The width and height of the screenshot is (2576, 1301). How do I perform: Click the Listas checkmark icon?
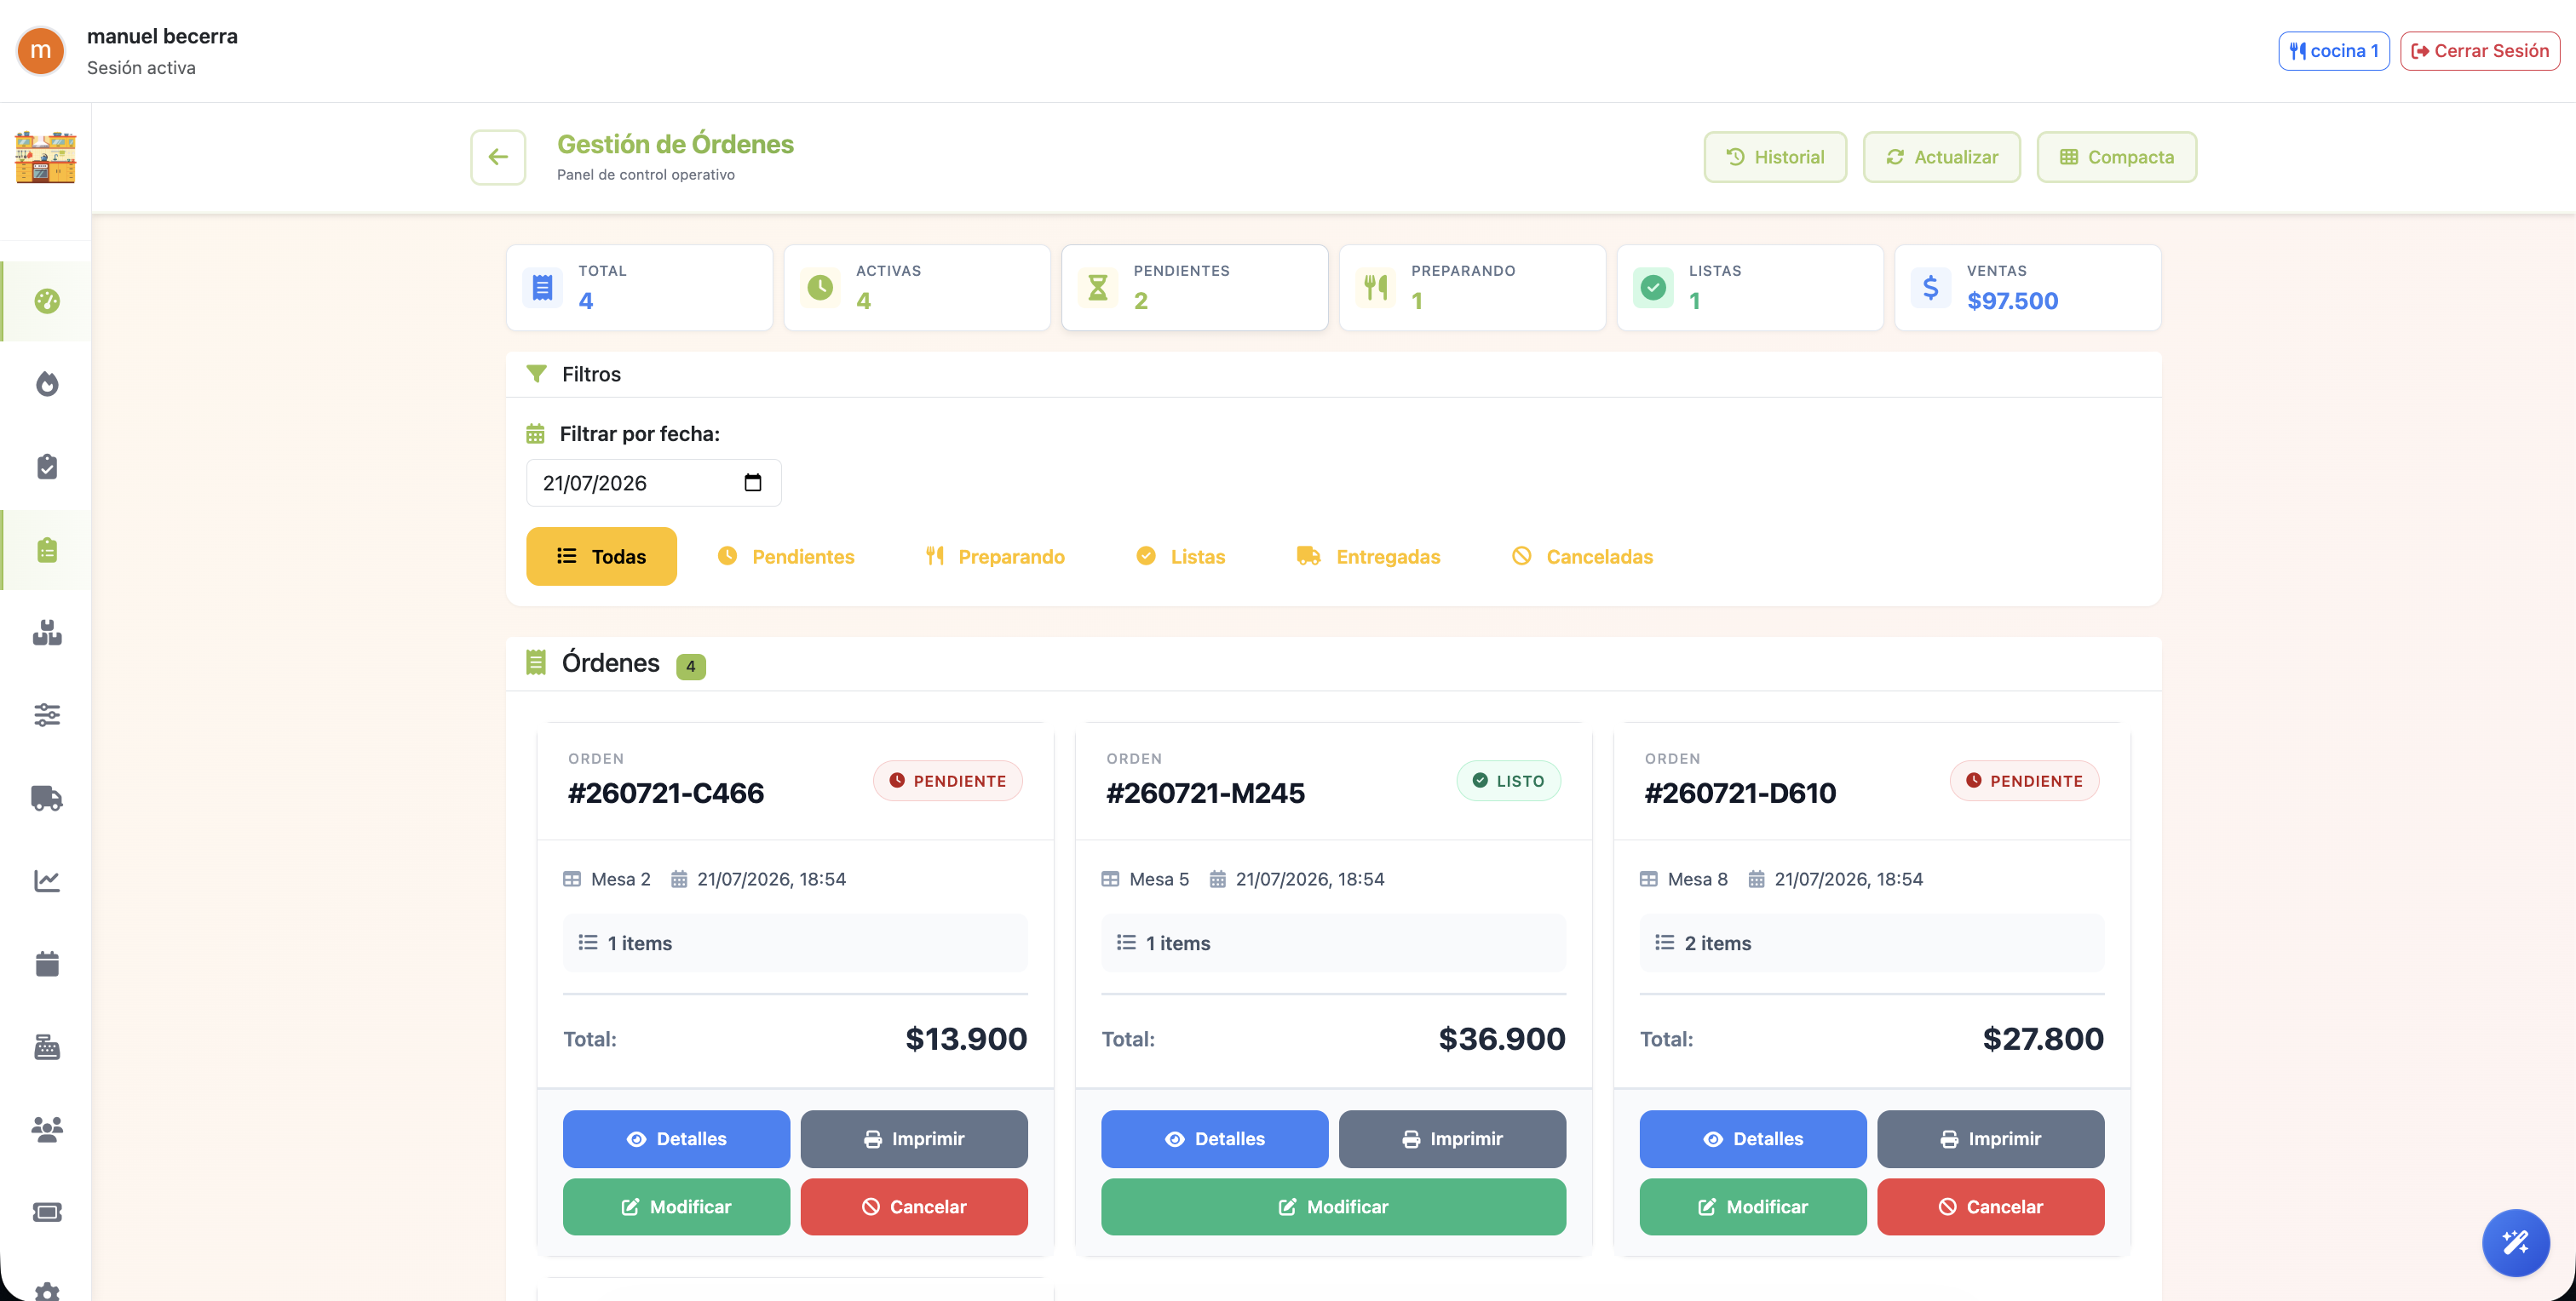coord(1653,288)
